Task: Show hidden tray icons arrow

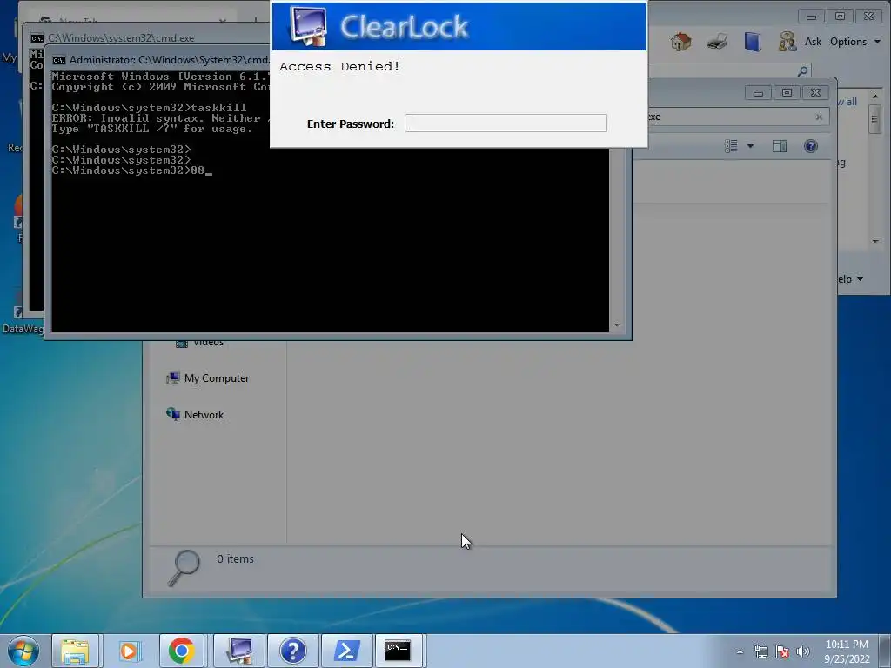Action: [740, 651]
